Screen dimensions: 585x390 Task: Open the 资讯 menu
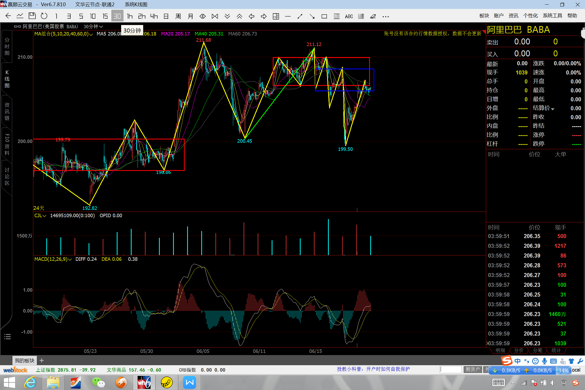513,16
